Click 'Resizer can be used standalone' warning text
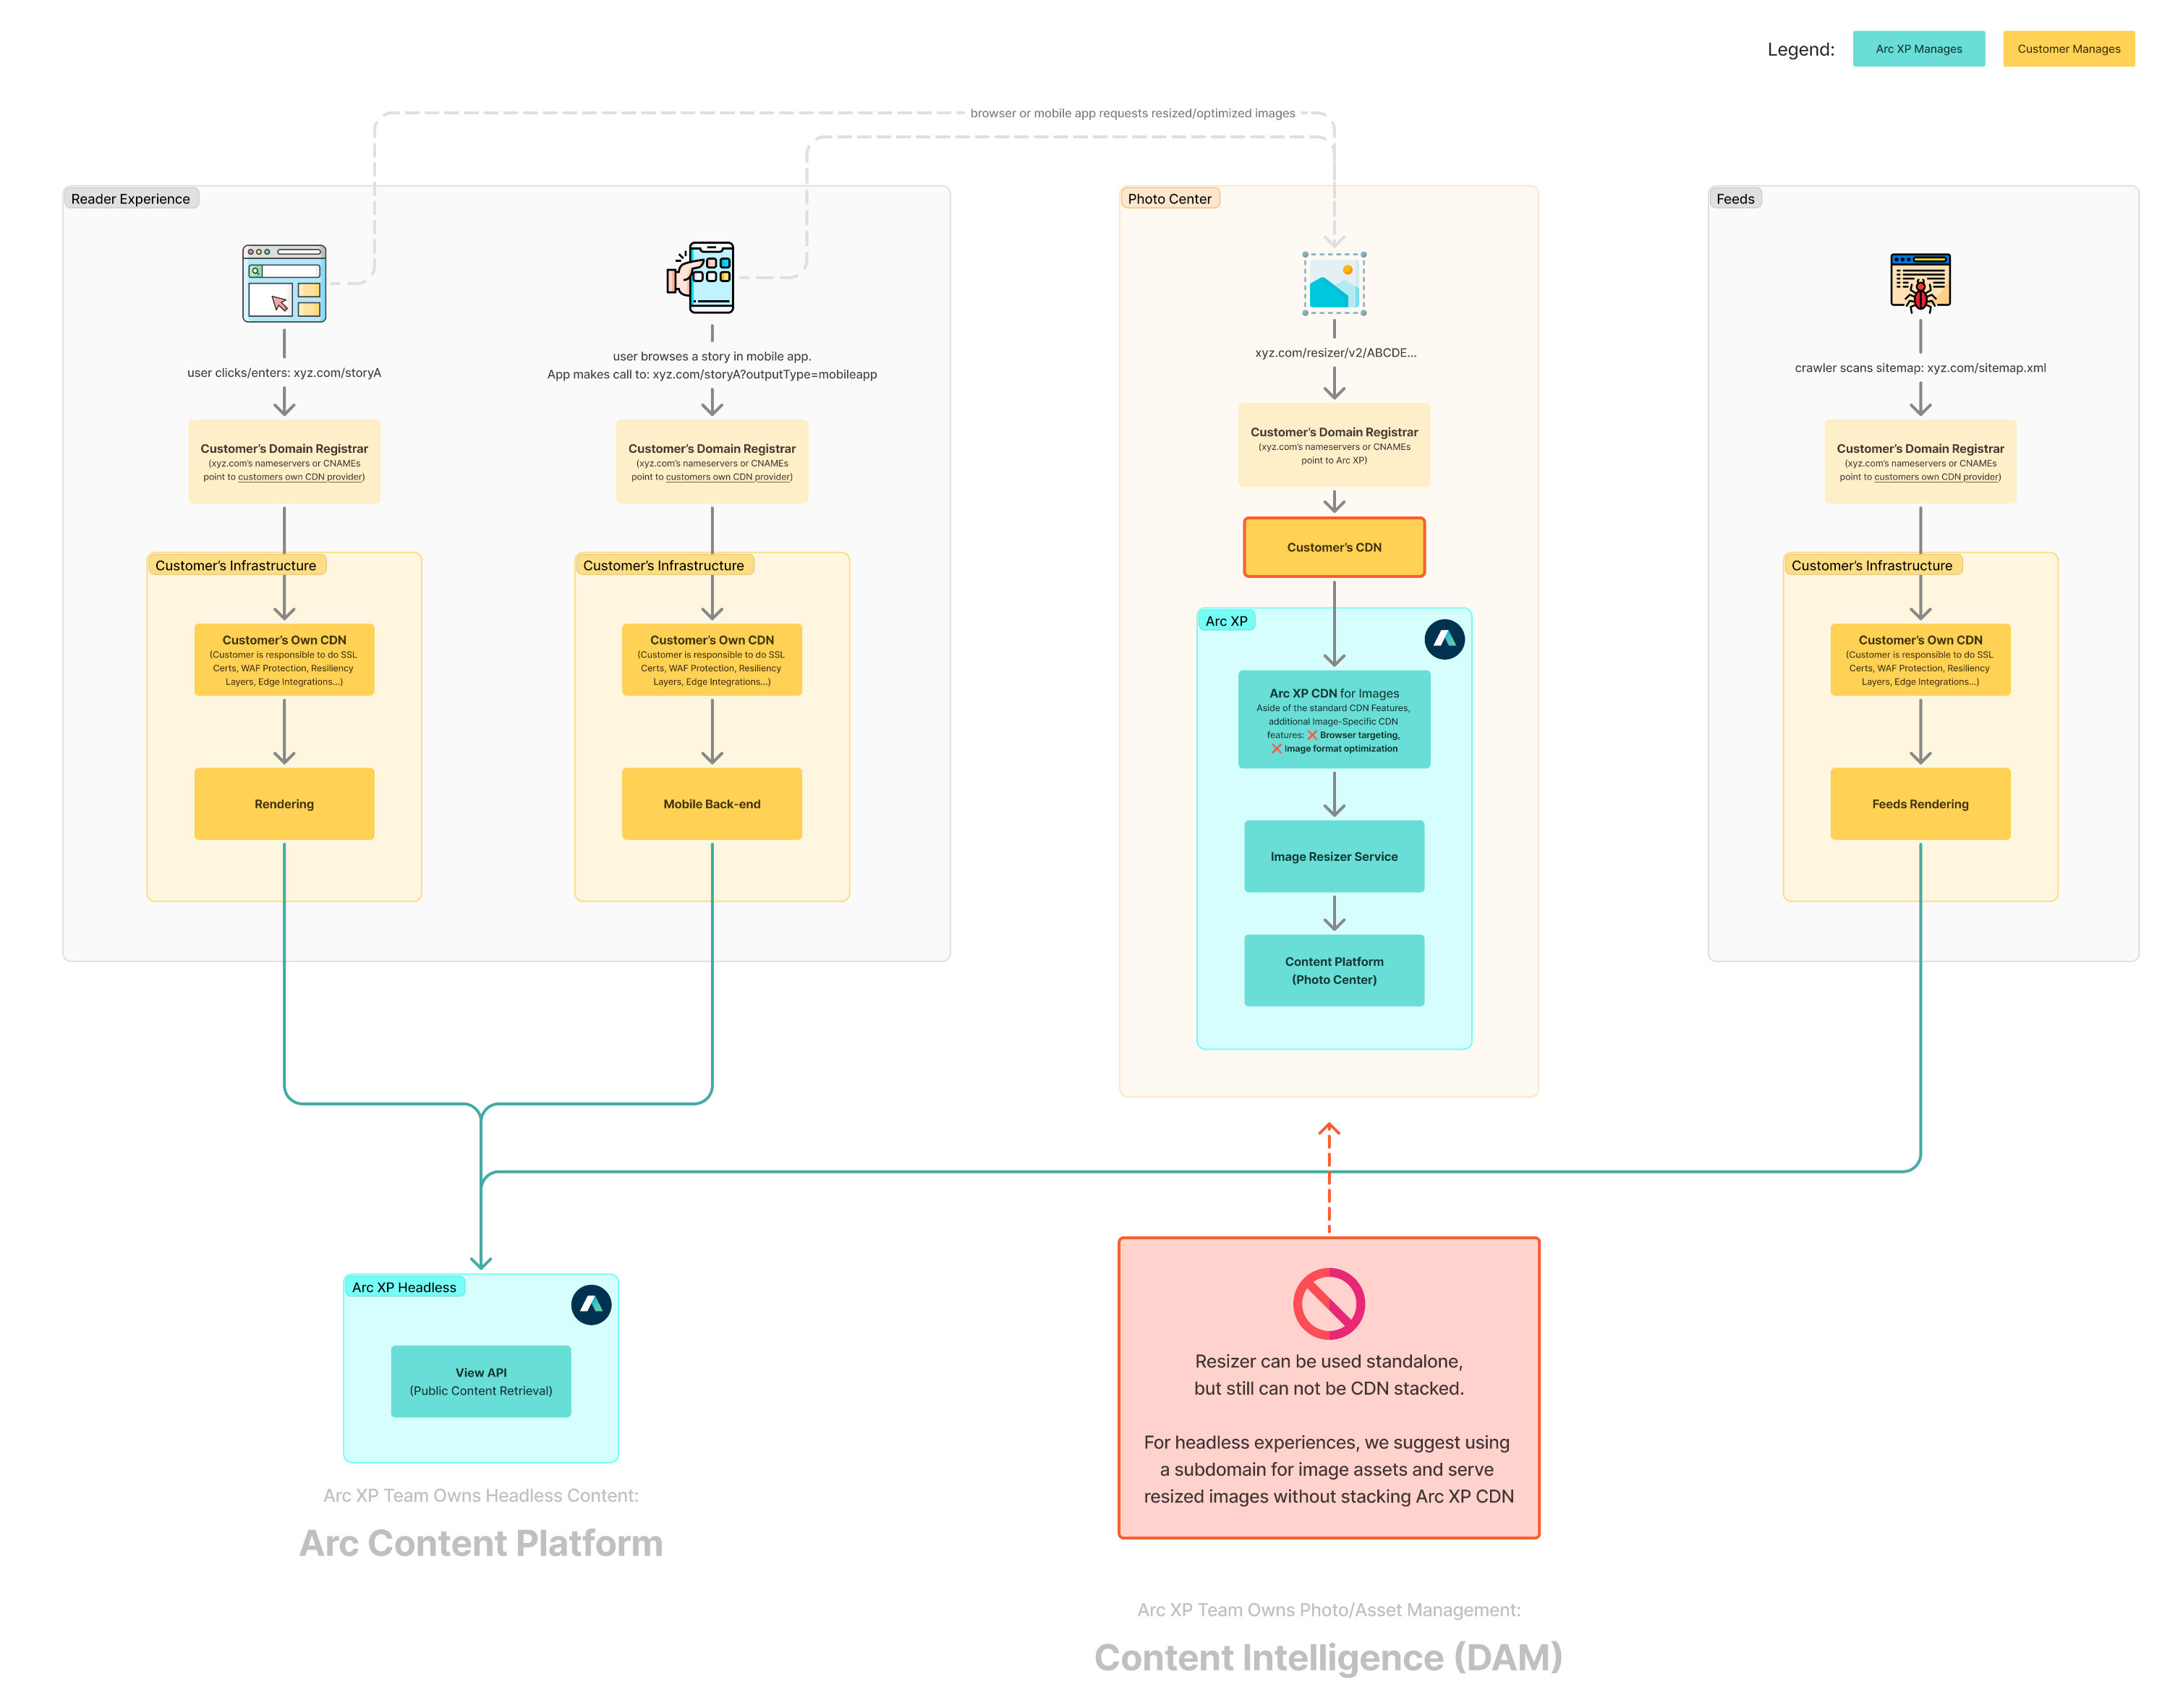2170x1708 pixels. 1328,1361
